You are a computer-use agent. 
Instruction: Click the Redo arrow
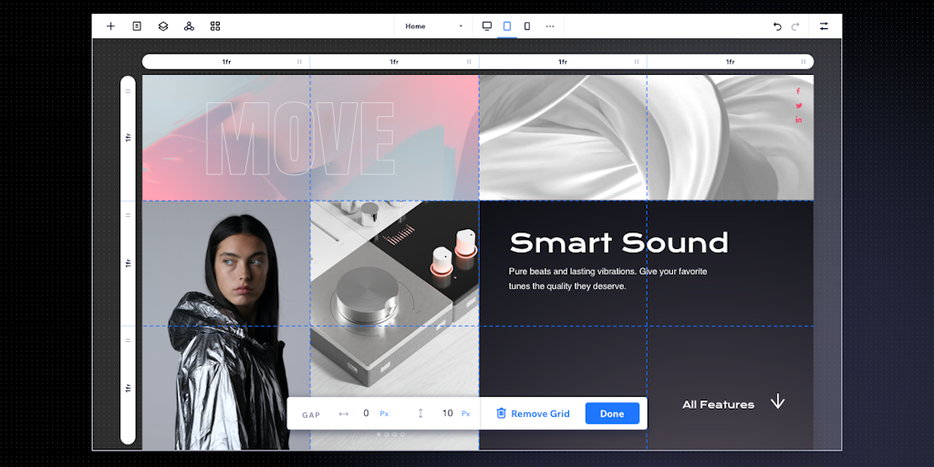[795, 26]
